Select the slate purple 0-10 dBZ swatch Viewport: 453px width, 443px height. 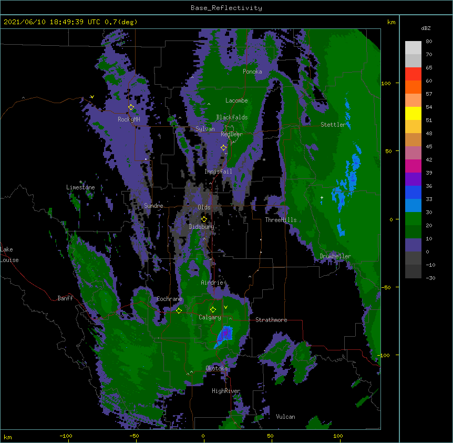(x=413, y=245)
